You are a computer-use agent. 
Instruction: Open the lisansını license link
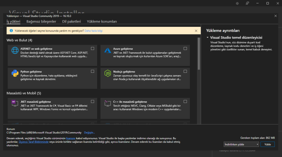[x=71, y=139]
